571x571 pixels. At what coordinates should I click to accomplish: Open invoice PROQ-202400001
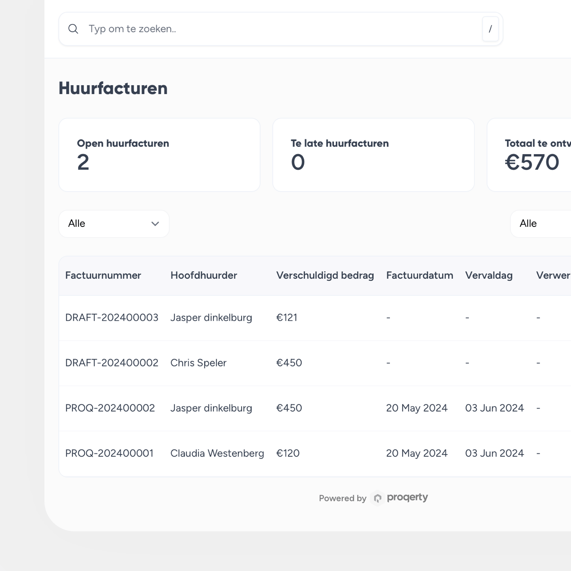[x=109, y=453]
